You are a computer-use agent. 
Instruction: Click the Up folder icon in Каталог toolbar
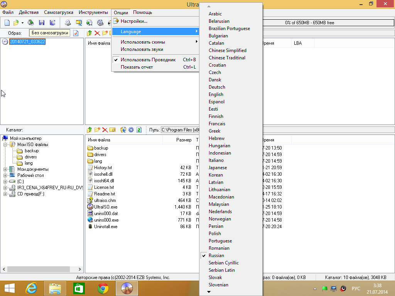(x=89, y=130)
